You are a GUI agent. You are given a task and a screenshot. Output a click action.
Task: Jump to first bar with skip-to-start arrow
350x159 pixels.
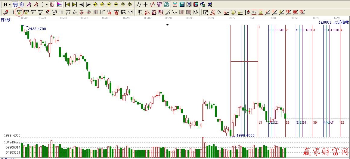(67, 4)
